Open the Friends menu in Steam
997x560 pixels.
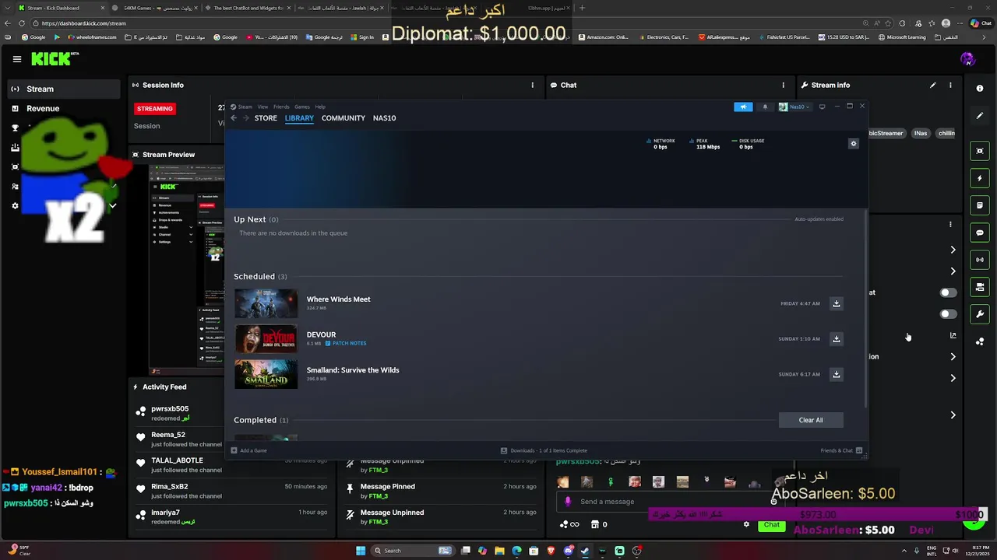point(281,107)
